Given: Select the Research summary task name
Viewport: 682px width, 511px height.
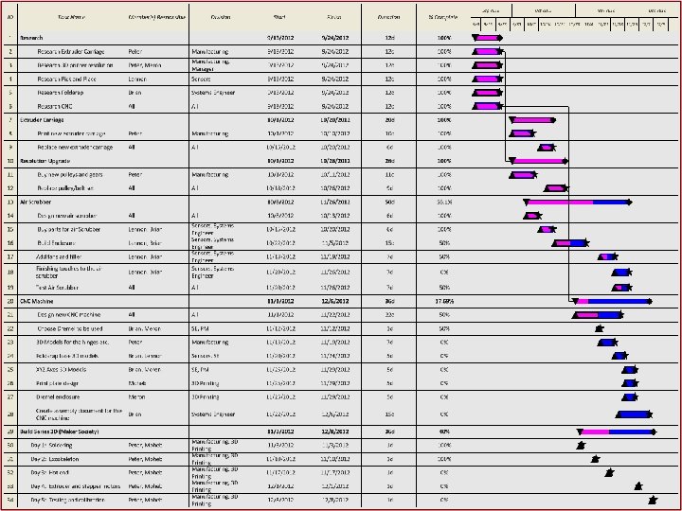Looking at the screenshot, I should 31,38.
